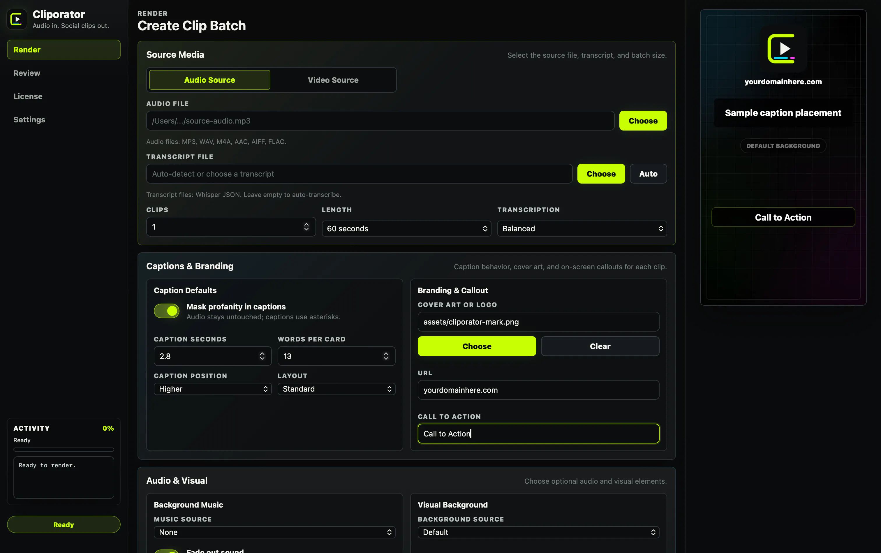
Task: Click the Auto transcript button
Action: [x=648, y=174]
